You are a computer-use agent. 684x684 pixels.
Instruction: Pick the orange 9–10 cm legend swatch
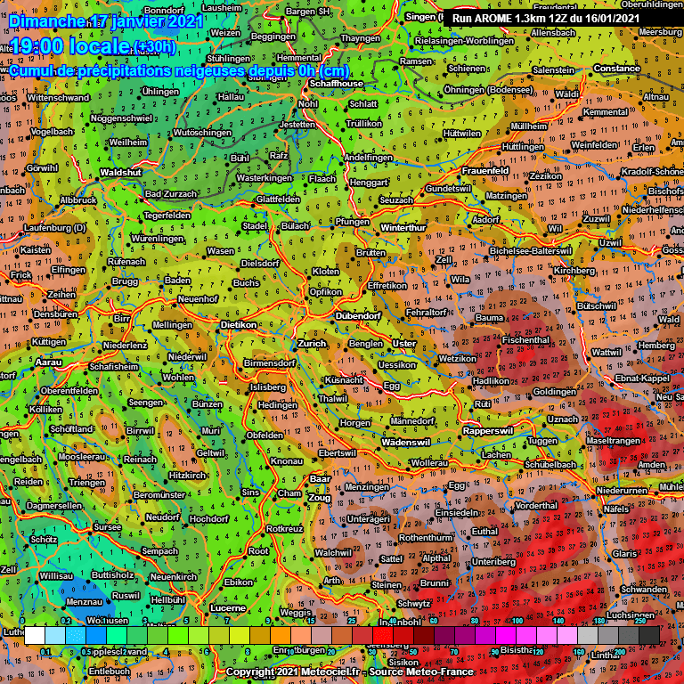point(281,636)
